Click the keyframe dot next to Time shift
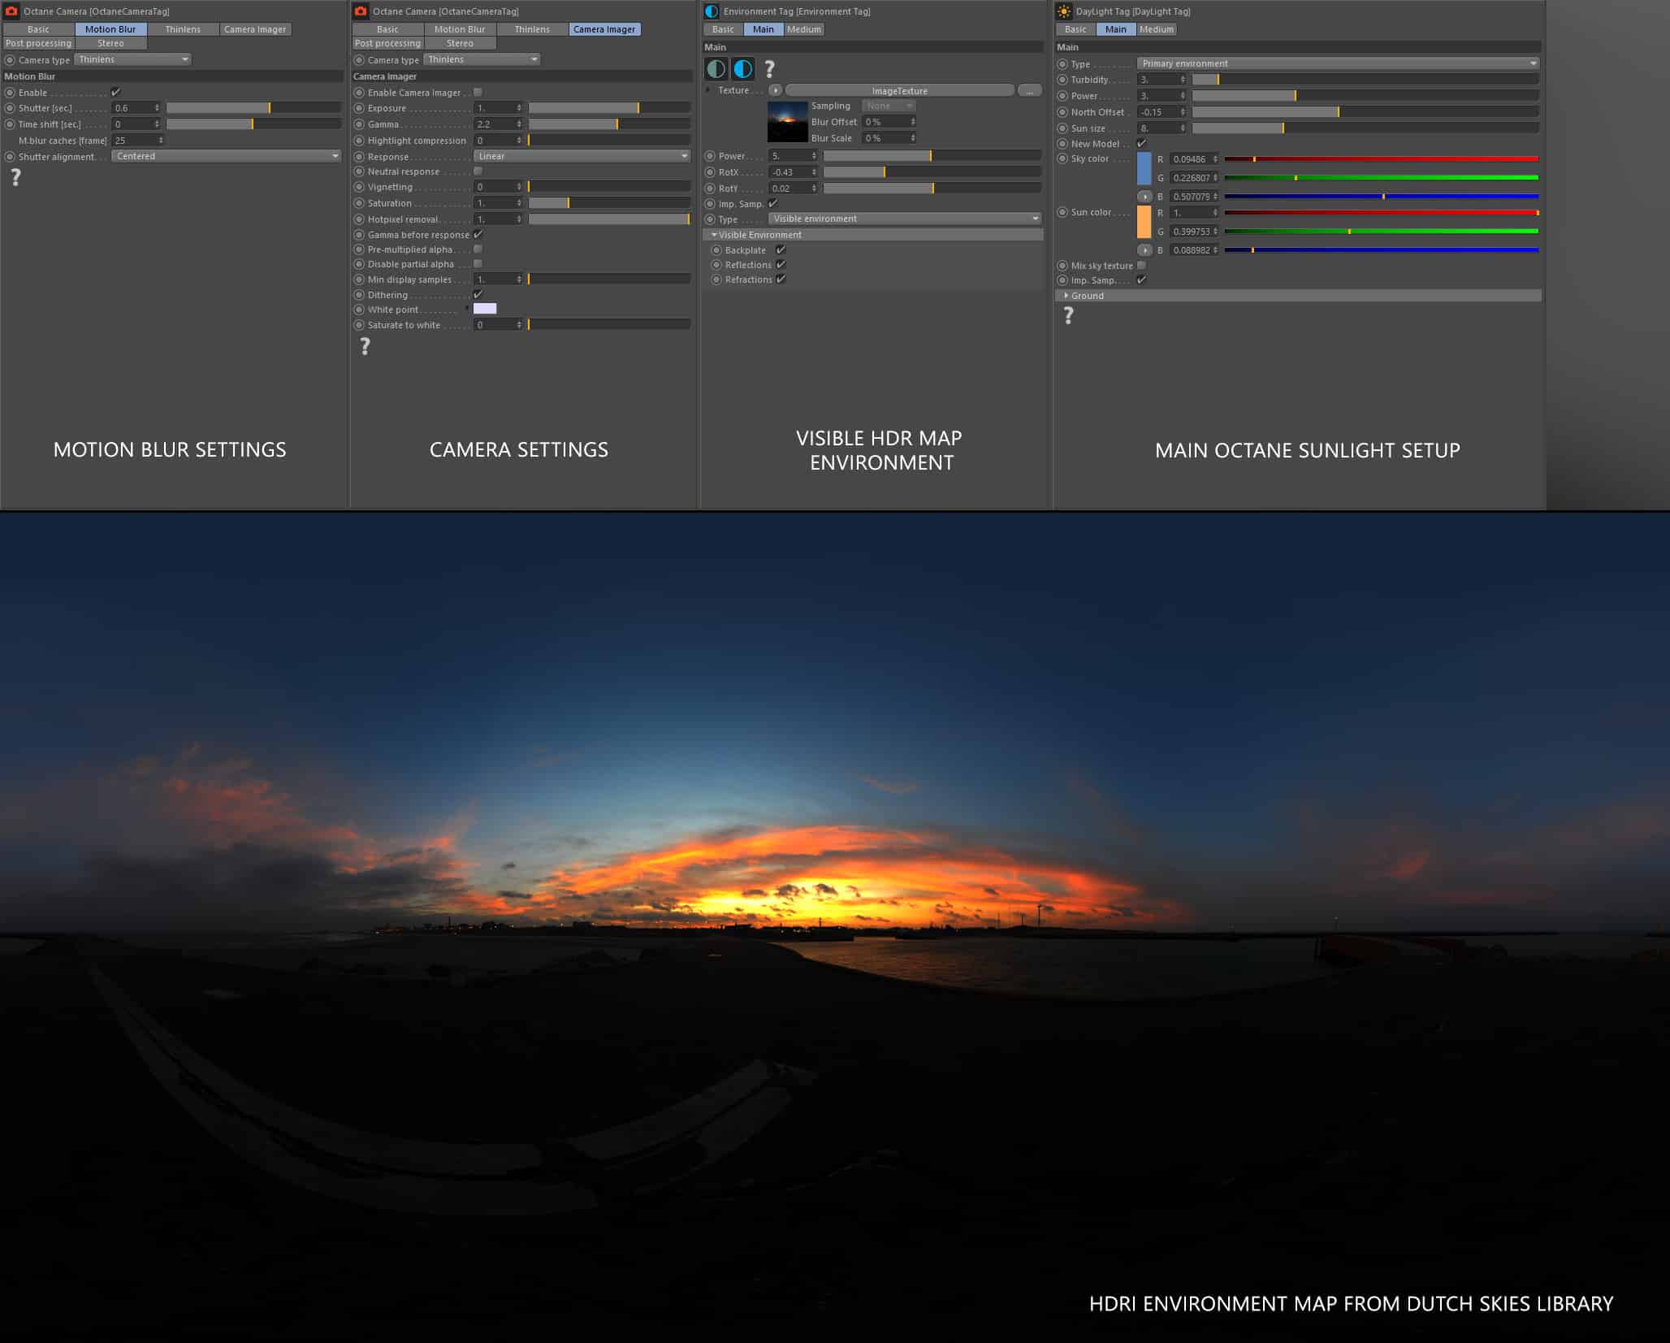 pos(10,124)
